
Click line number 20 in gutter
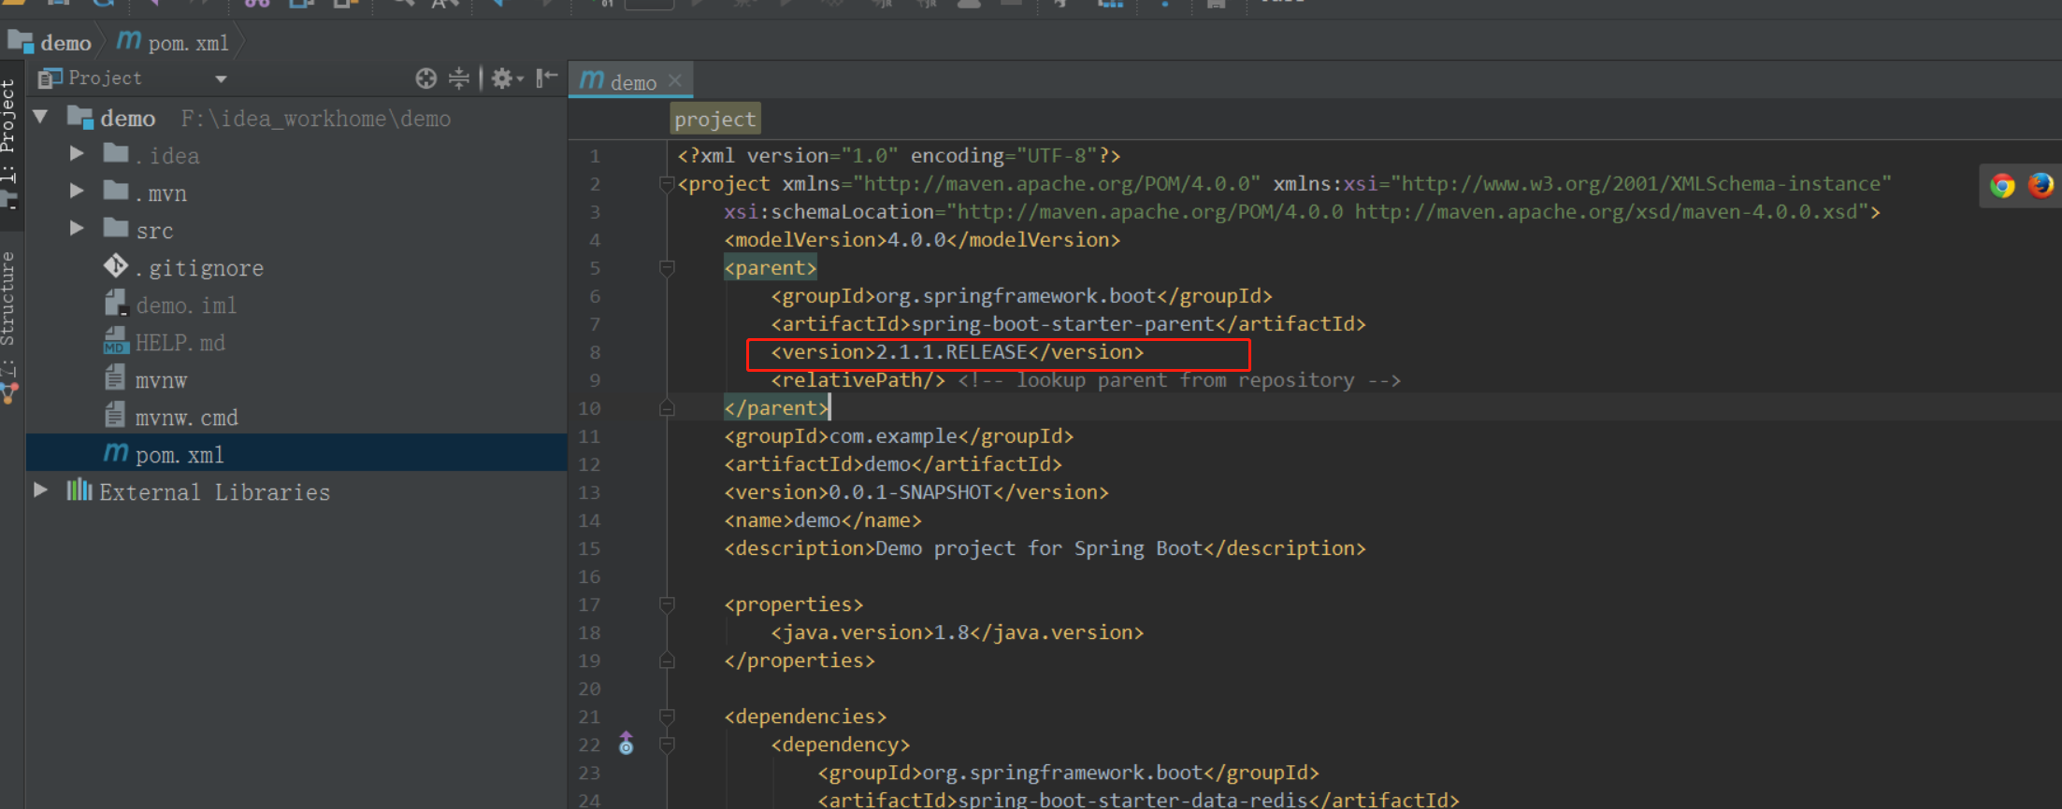point(589,688)
